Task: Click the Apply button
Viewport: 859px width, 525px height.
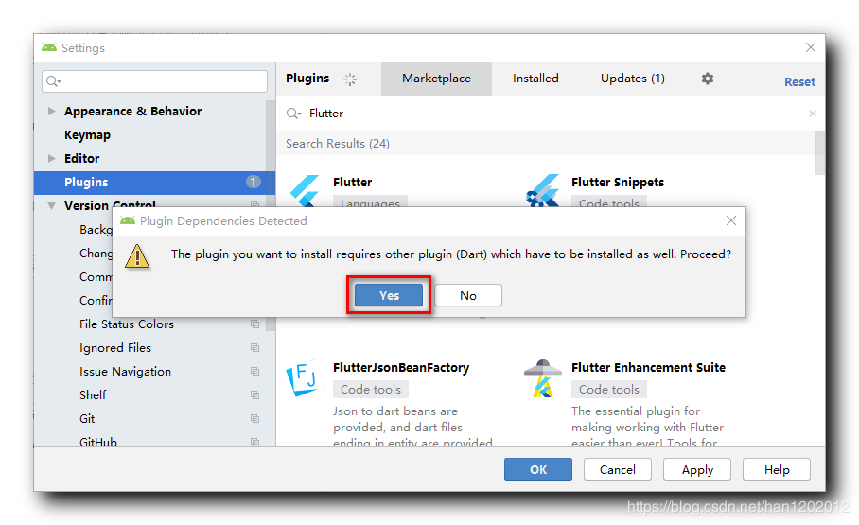Action: [x=697, y=469]
